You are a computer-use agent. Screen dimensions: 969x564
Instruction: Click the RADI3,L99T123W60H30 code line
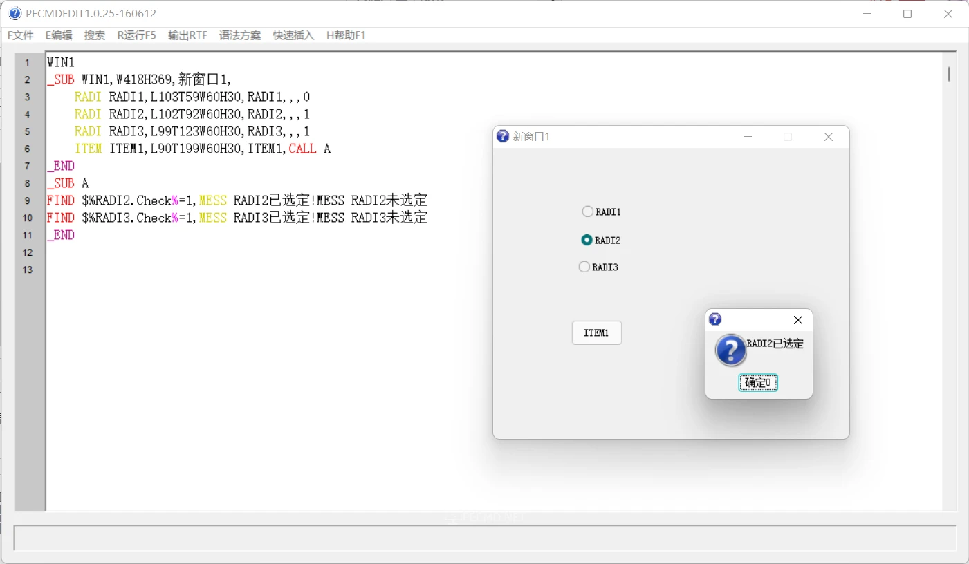pyautogui.click(x=192, y=131)
